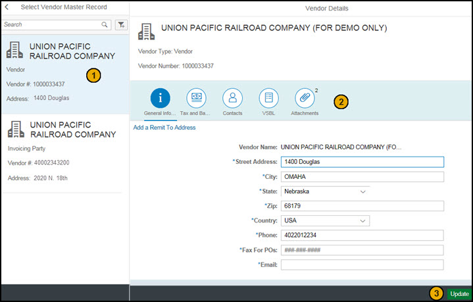Open the Tax and Bank tab icon
The image size is (473, 302).
click(197, 98)
